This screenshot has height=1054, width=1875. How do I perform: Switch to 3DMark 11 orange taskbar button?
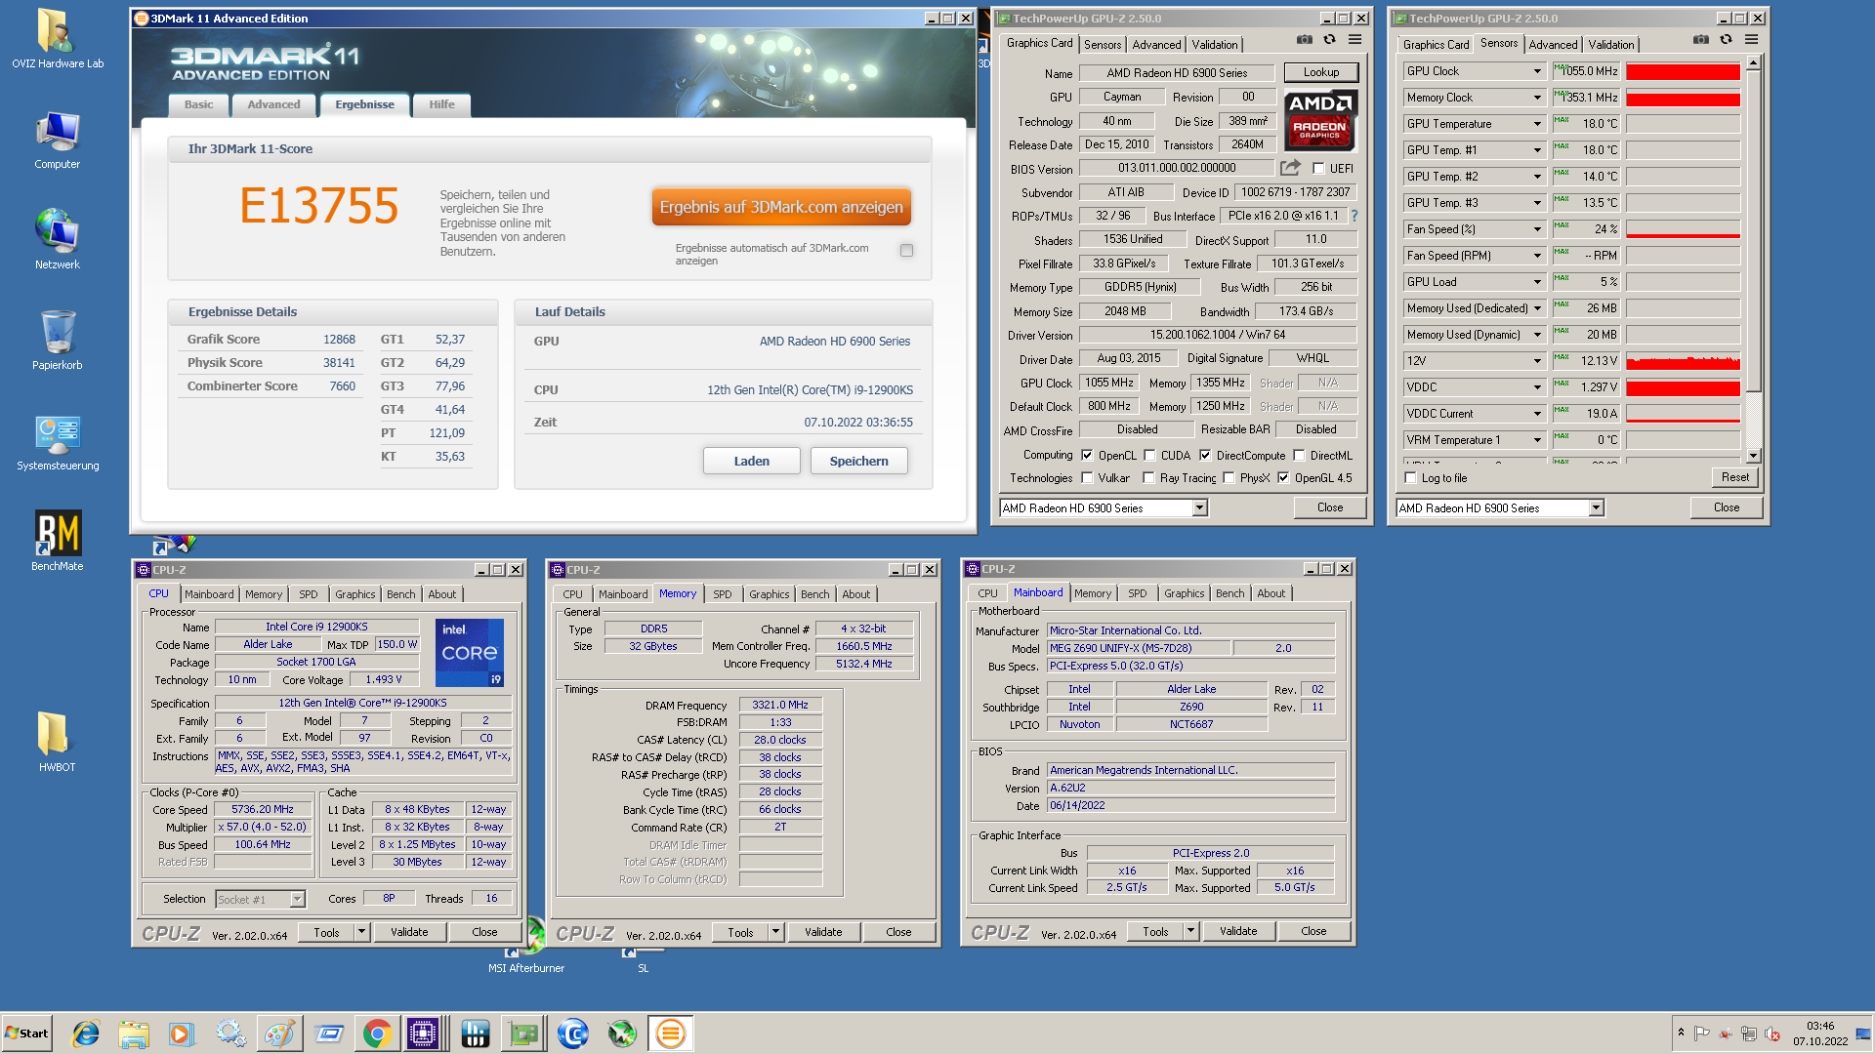click(670, 1034)
